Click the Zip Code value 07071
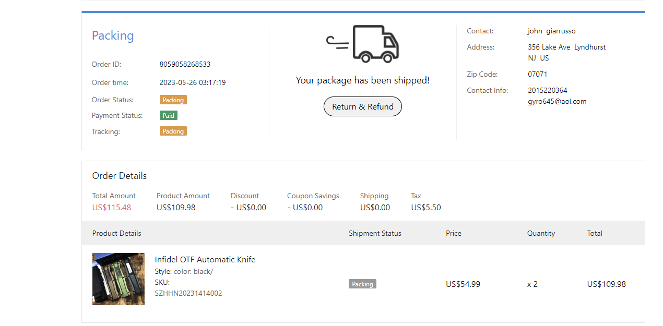The height and width of the screenshot is (326, 663). coord(537,74)
